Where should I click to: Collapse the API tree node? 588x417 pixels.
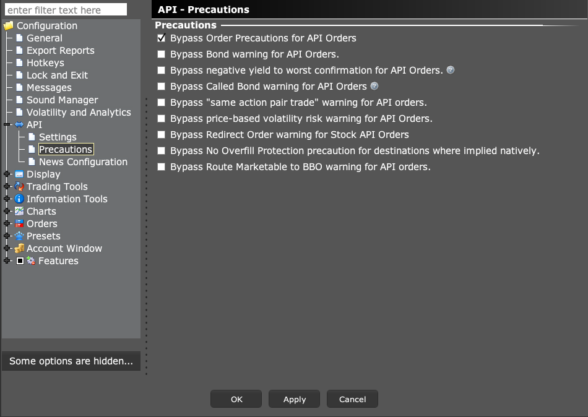[x=7, y=124]
